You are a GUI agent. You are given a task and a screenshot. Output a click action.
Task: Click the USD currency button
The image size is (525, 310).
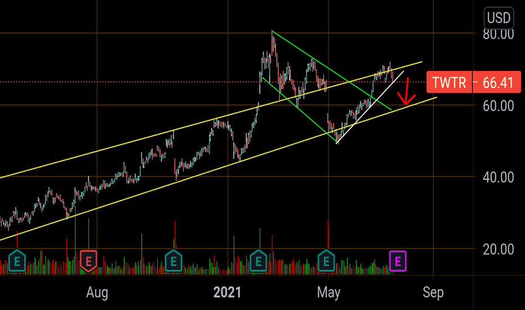coord(499,17)
